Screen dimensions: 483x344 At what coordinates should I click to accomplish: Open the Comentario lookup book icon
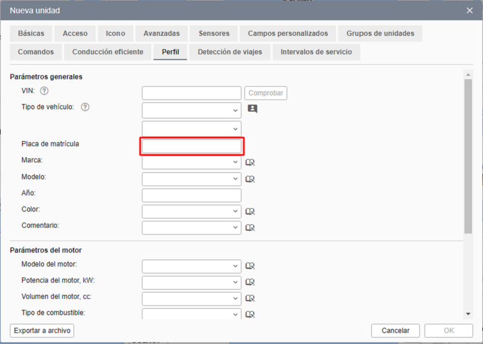tap(250, 227)
